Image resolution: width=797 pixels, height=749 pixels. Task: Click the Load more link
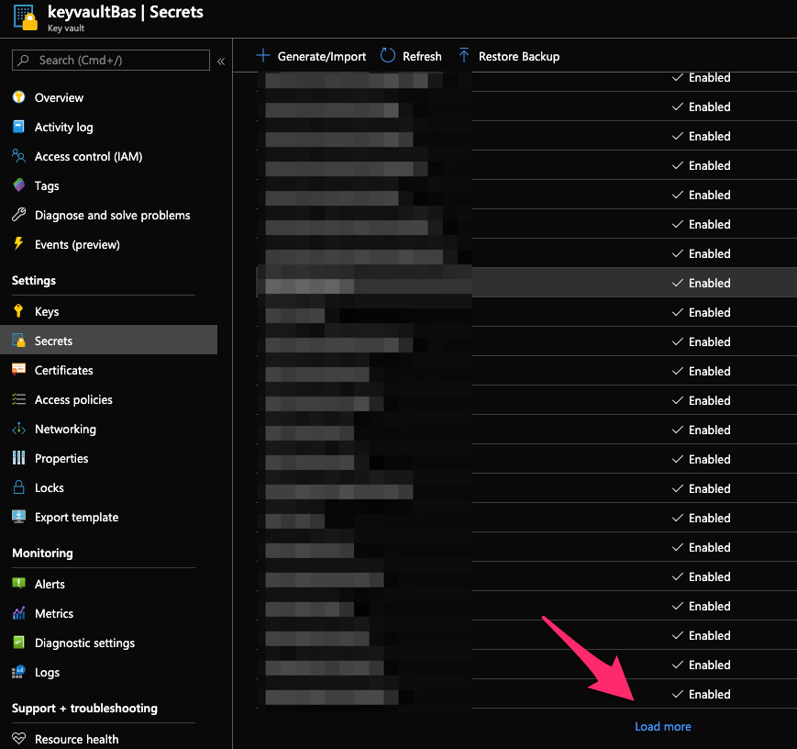pos(662,726)
